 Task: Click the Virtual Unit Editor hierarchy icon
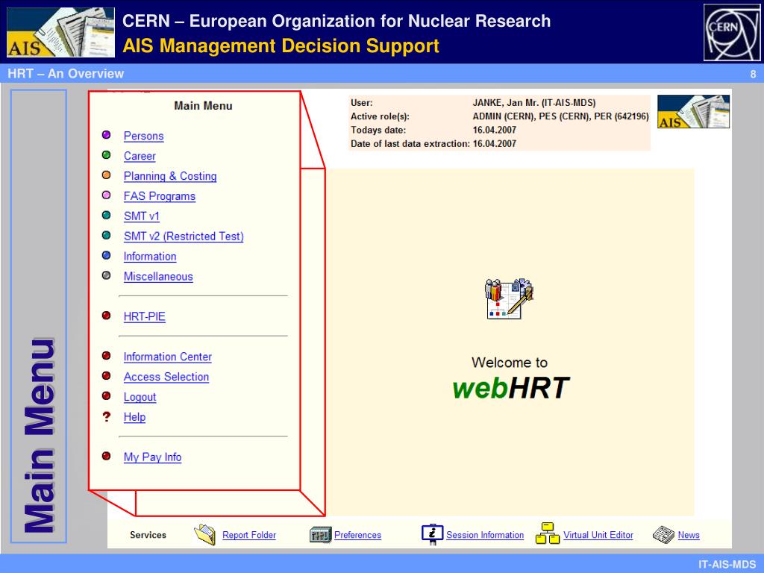pyautogui.click(x=548, y=533)
